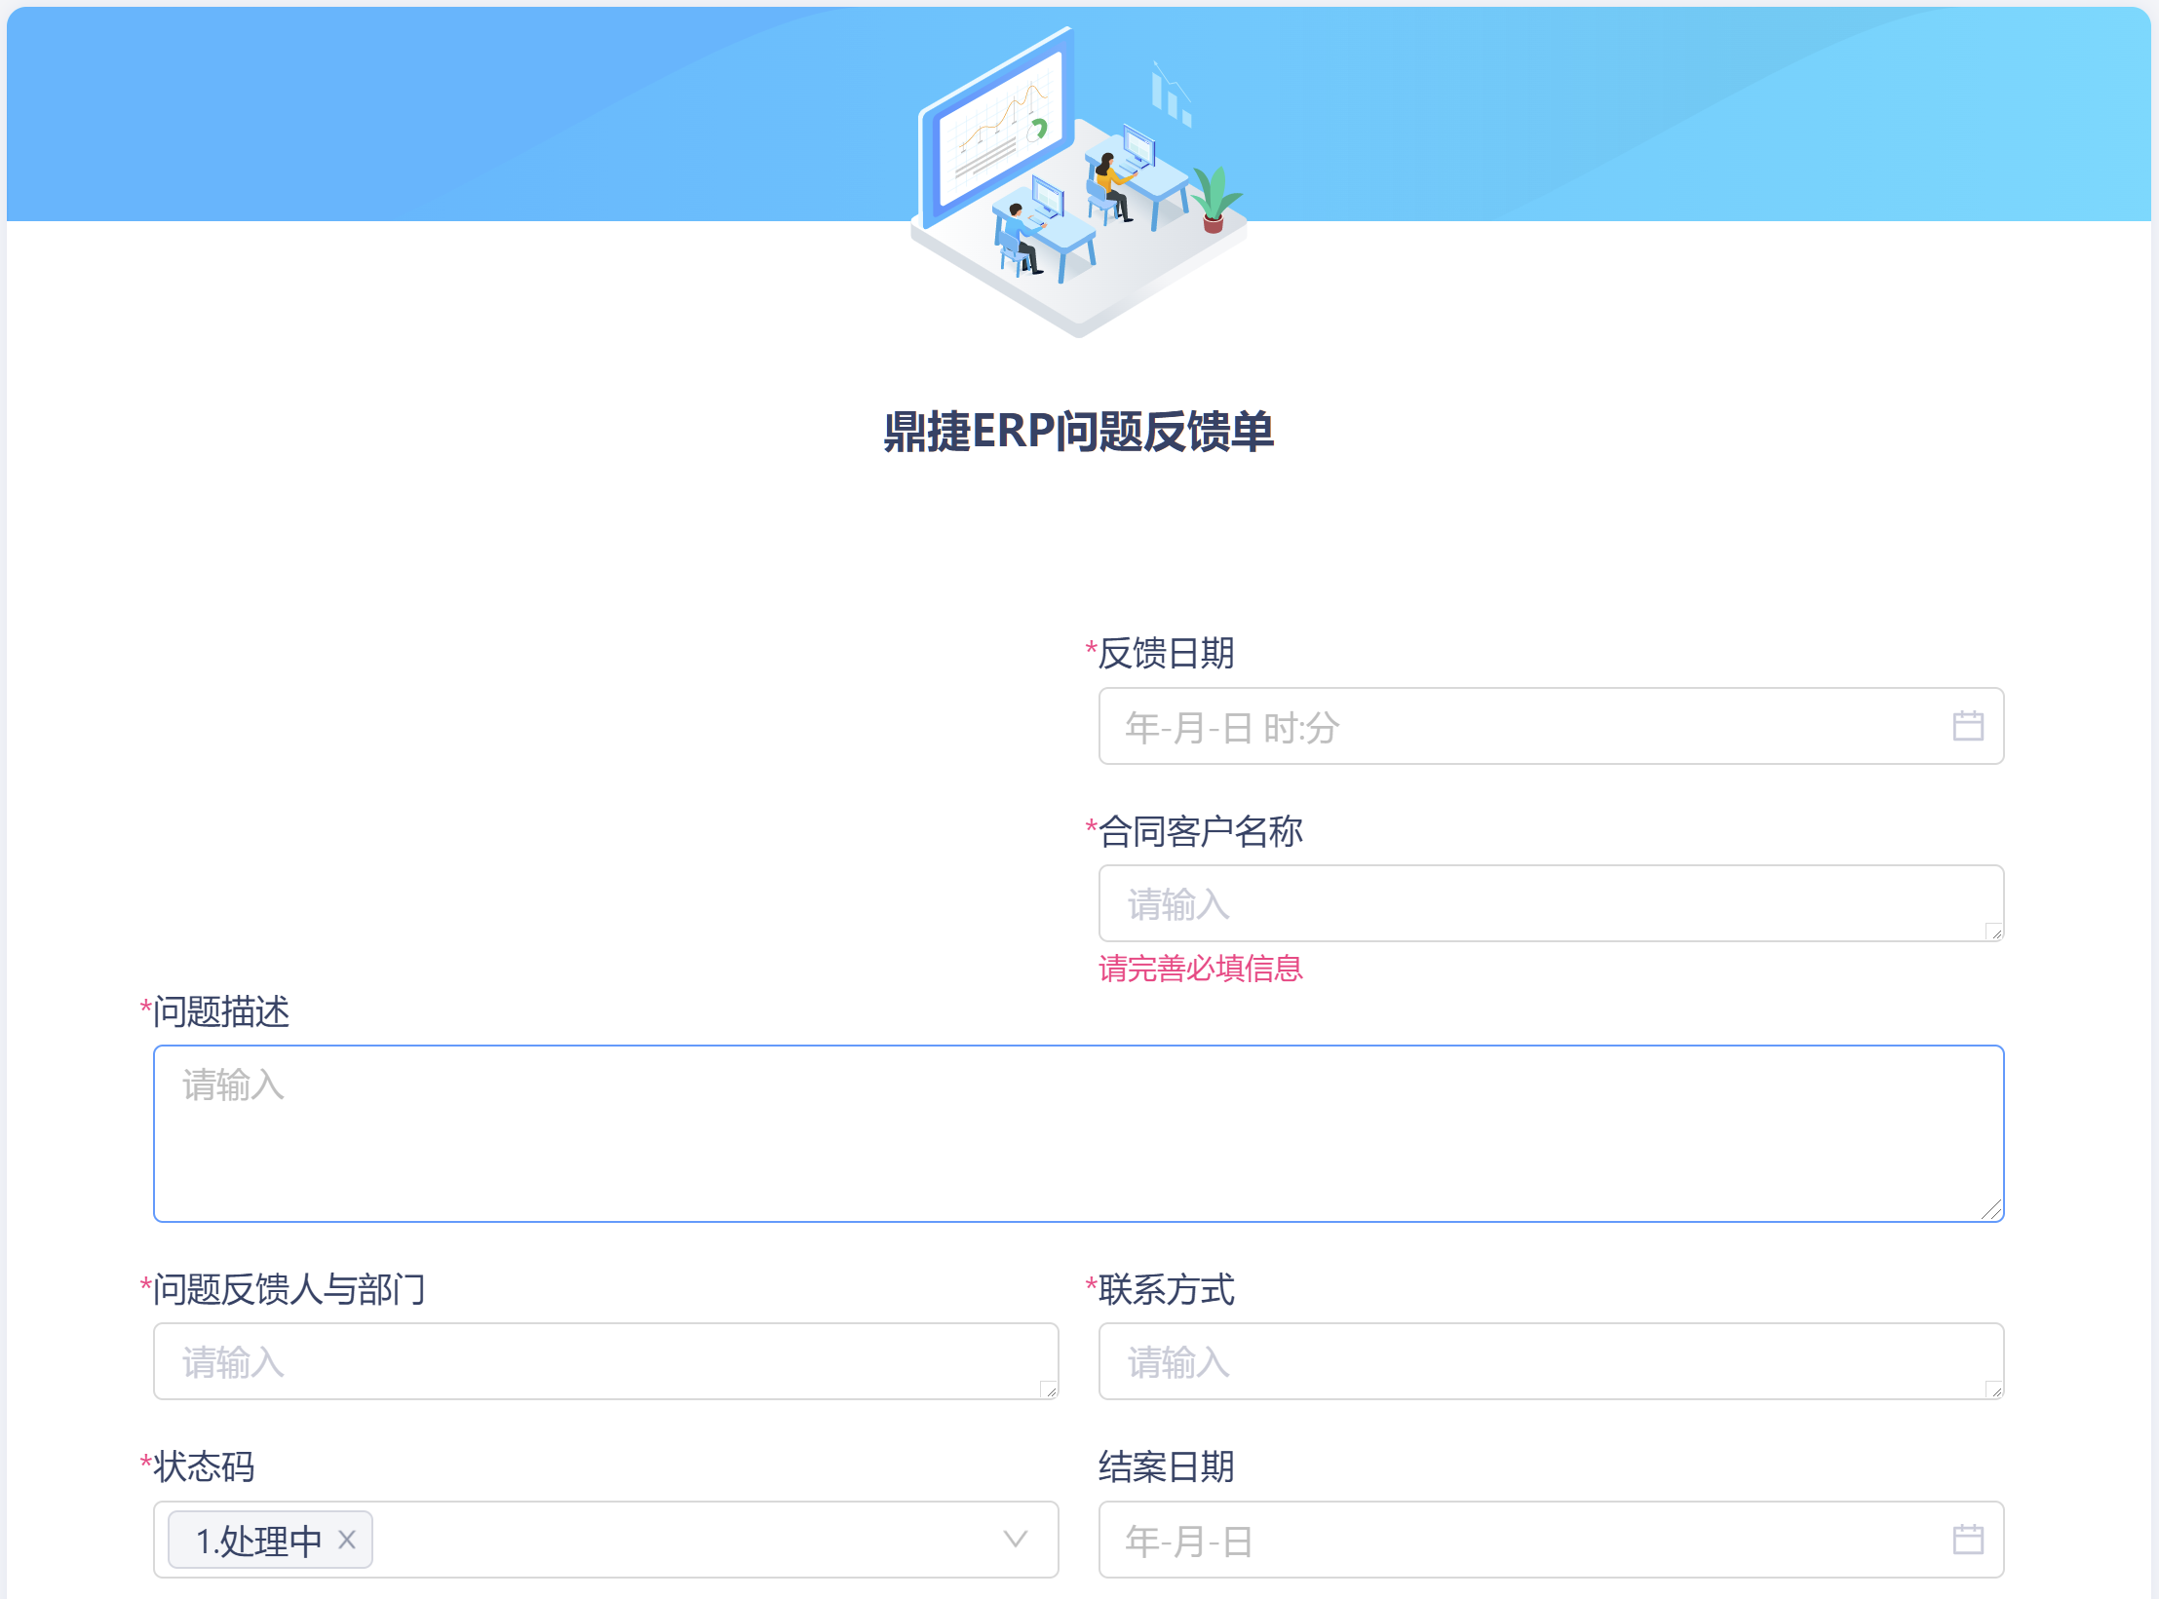Click the 鼎捷ERP问题反馈单 title

pyautogui.click(x=1078, y=432)
